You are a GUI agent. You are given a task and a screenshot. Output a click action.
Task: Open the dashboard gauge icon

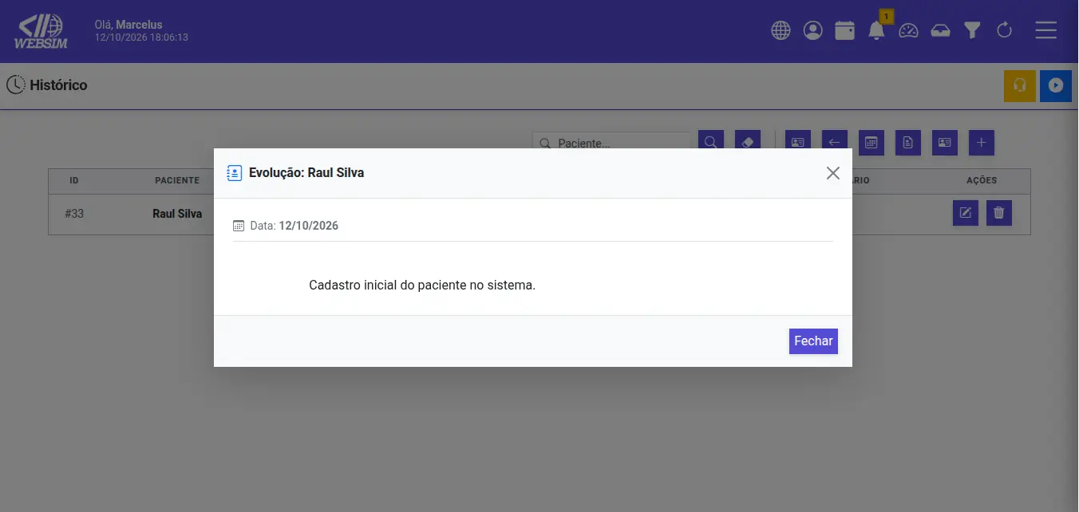[x=909, y=31]
